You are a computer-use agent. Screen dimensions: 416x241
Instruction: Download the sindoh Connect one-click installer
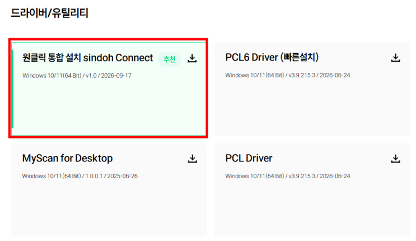point(192,58)
